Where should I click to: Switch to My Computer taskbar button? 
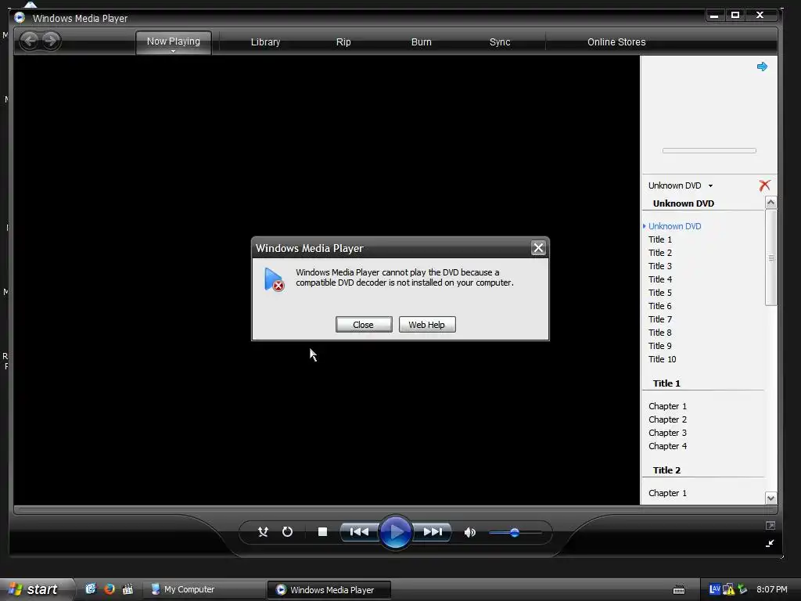[x=203, y=589]
